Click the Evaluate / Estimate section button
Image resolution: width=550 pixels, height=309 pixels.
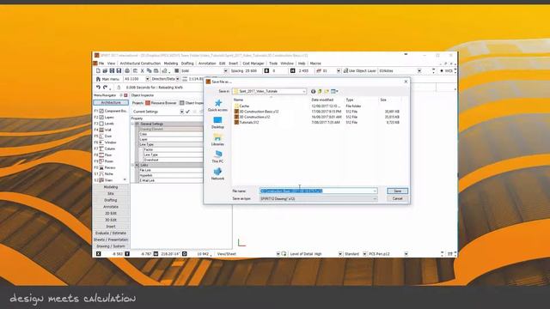click(111, 233)
